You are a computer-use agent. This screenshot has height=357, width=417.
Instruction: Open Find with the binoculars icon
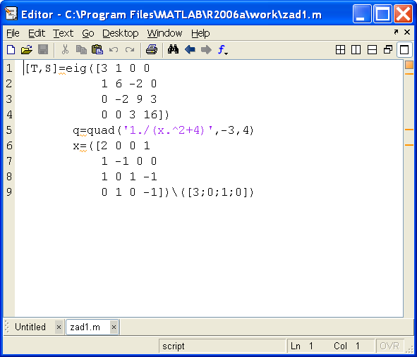173,49
